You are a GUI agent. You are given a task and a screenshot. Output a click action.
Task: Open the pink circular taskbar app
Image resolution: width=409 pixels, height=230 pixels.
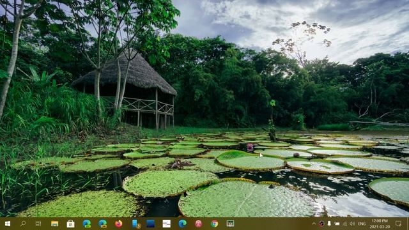198,224
